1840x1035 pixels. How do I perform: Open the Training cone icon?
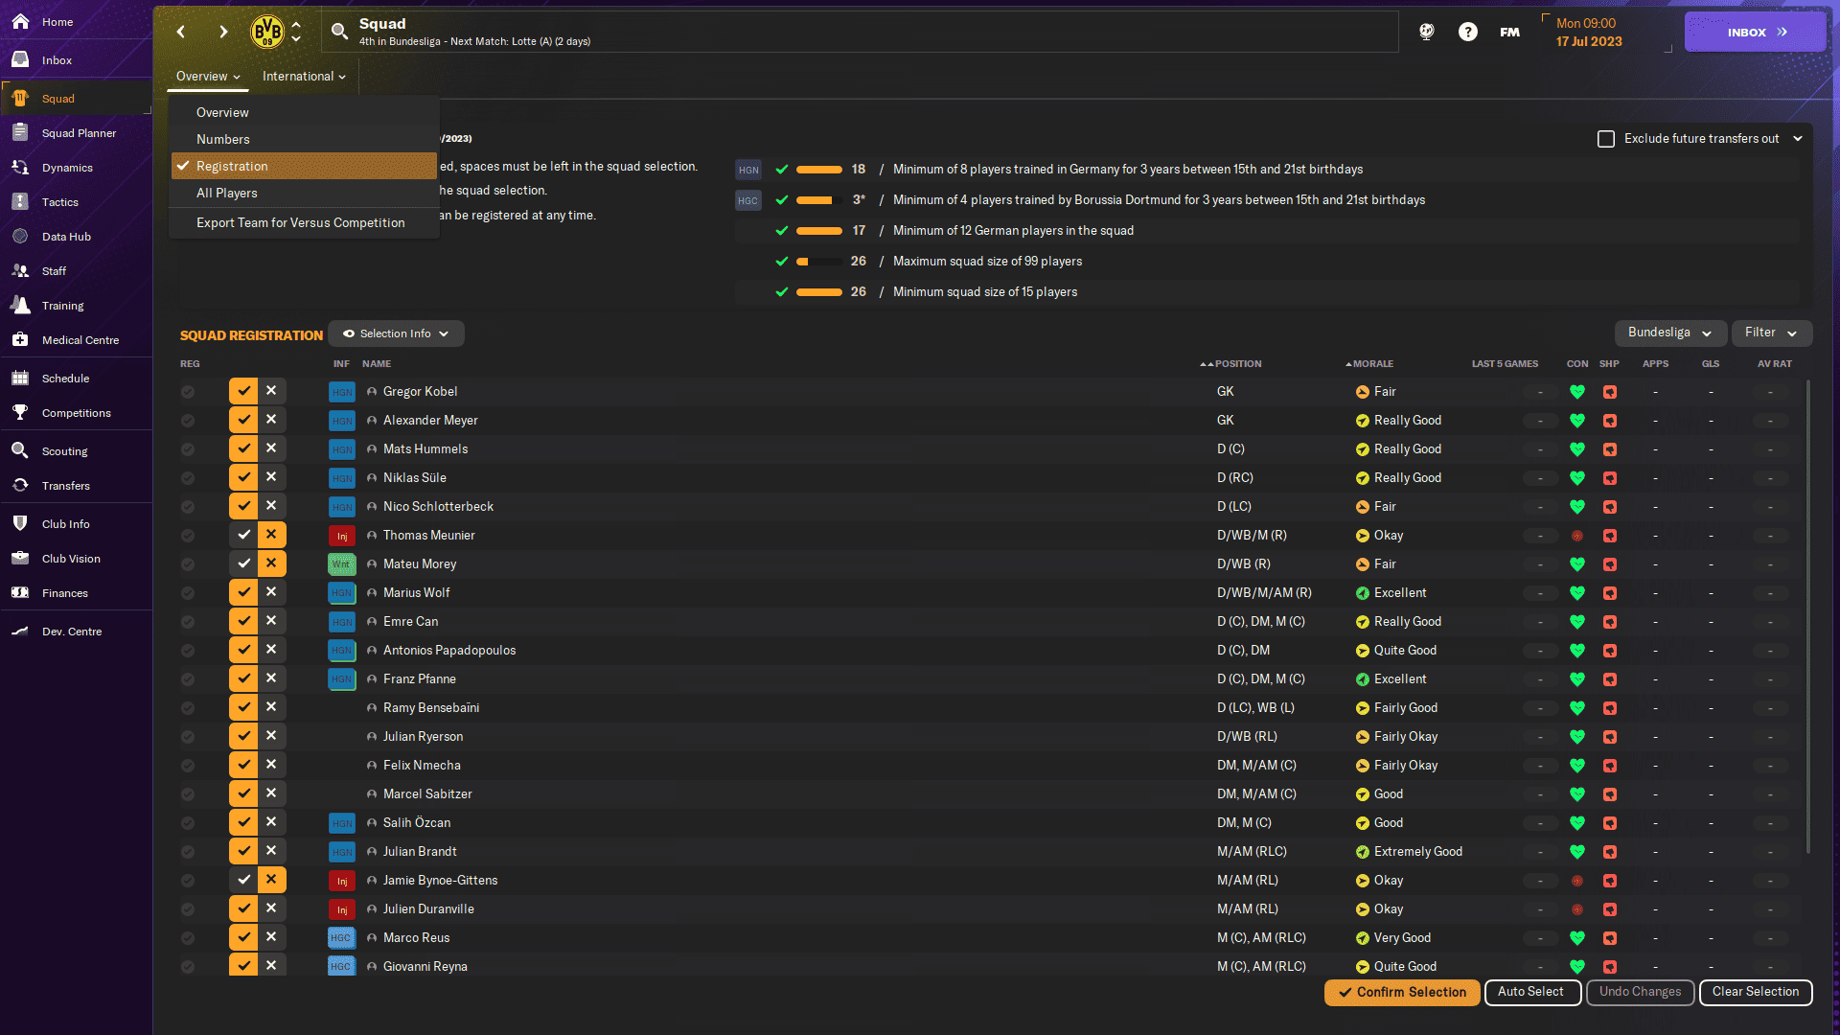point(20,305)
